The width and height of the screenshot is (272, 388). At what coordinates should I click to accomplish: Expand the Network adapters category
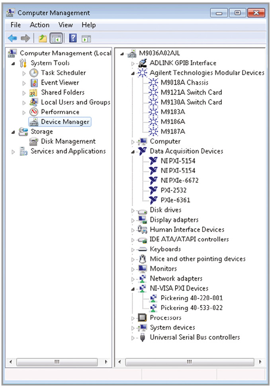coord(133,279)
